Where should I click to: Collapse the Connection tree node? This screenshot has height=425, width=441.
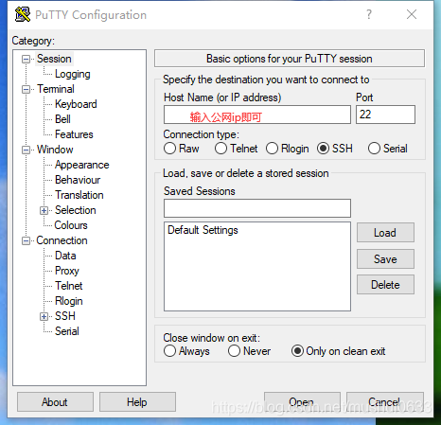26,241
